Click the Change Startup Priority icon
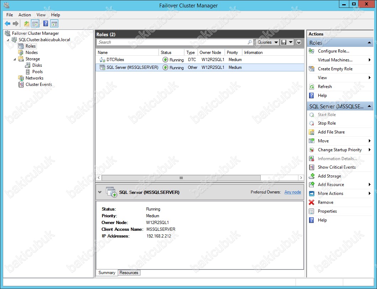Image resolution: width=377 pixels, height=289 pixels. point(312,150)
